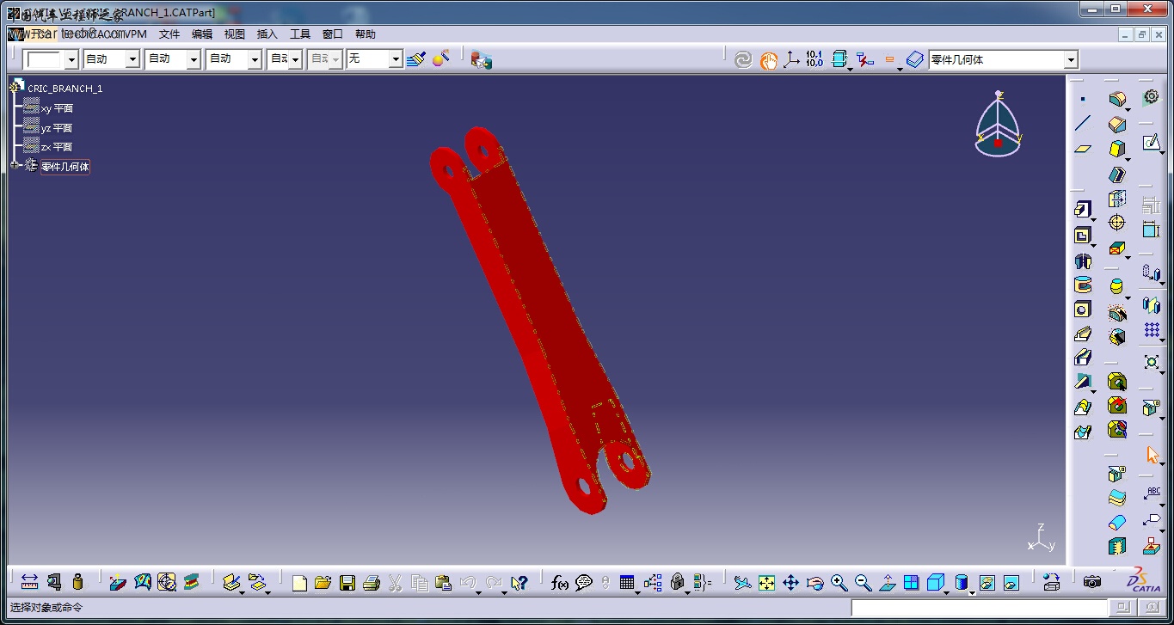Open the 工具 menu
This screenshot has width=1174, height=625.
(x=300, y=34)
